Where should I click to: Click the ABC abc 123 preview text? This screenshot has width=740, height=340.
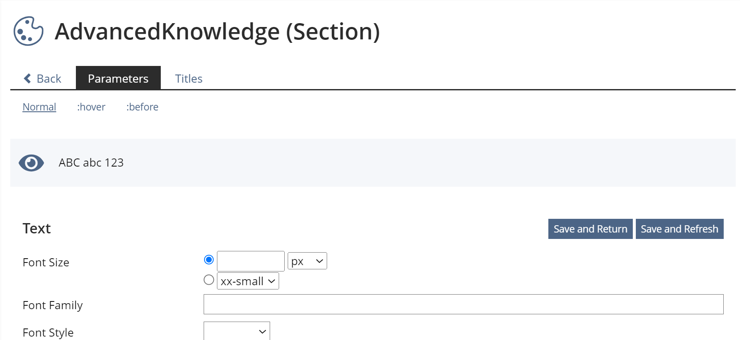[91, 163]
